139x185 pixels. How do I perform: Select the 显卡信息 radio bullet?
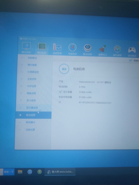[21, 100]
